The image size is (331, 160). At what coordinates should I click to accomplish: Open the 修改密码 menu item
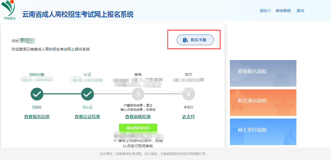click(283, 11)
